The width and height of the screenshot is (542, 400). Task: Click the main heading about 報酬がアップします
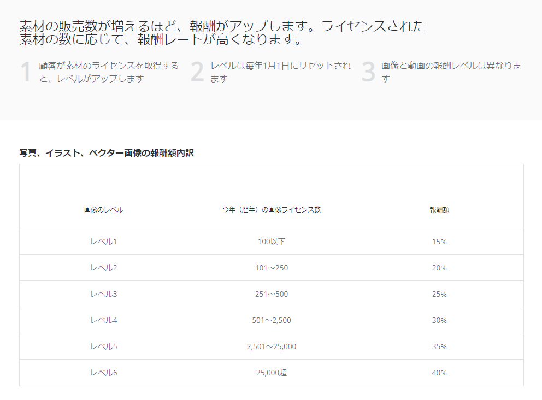[222, 33]
